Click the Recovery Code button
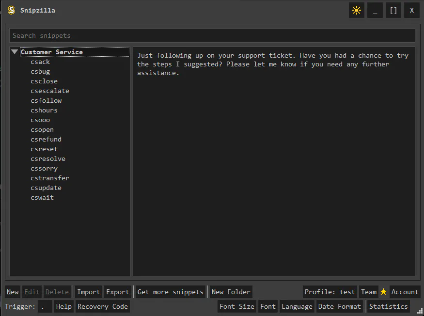The height and width of the screenshot is (316, 424). 103,306
